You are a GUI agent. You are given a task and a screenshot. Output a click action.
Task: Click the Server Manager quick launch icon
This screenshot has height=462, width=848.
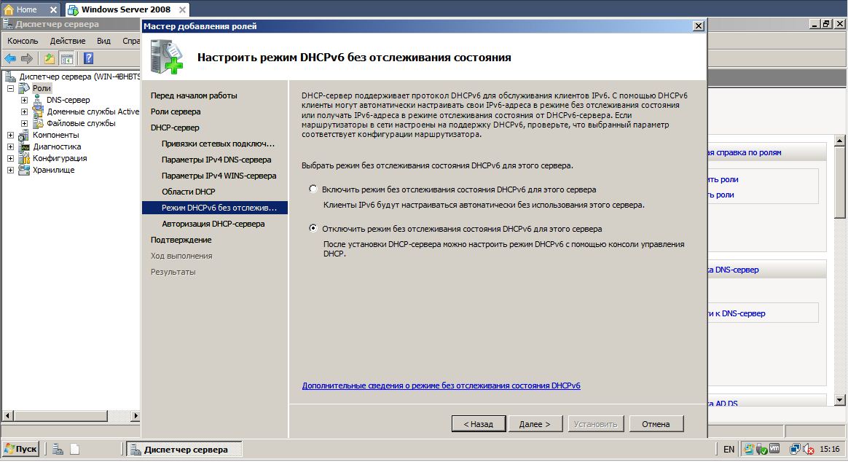tap(58, 449)
